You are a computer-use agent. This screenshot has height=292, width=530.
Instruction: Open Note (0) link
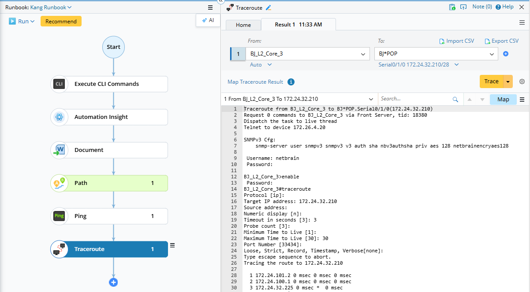482,7
